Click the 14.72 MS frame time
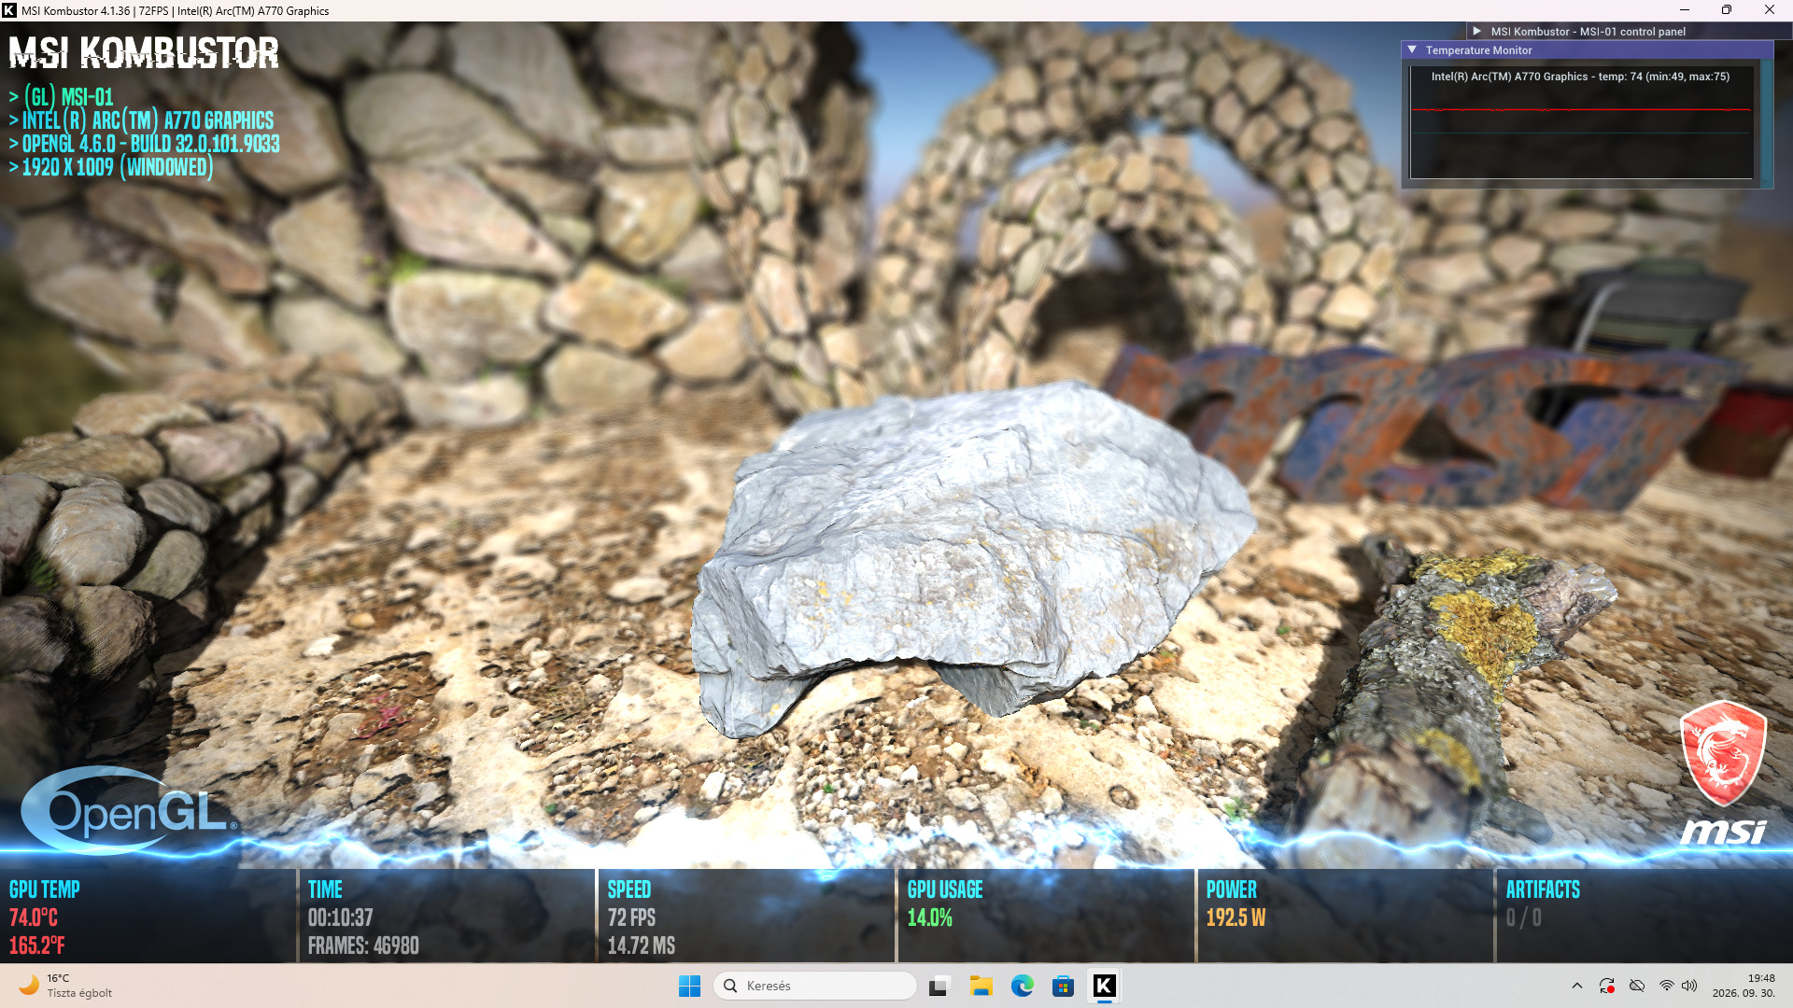The image size is (1793, 1008). (x=642, y=945)
